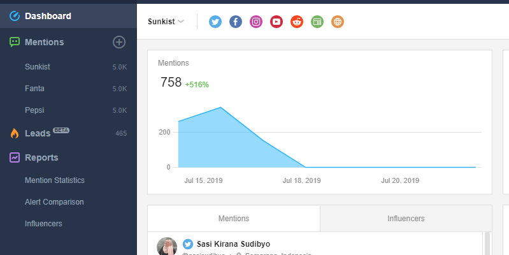Open the Mentions section in sidebar
This screenshot has width=509, height=255.
coord(45,42)
